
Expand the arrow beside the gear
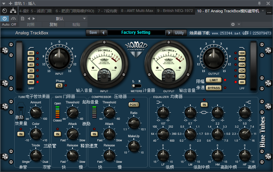239,24
